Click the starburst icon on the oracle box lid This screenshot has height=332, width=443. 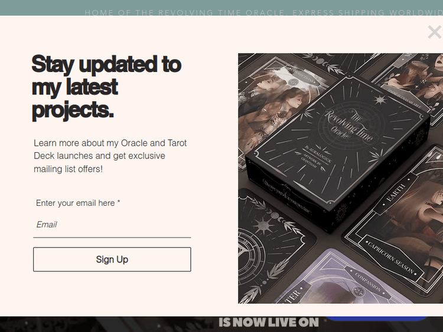point(379,100)
